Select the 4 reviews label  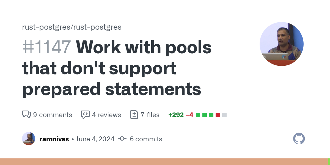point(106,115)
